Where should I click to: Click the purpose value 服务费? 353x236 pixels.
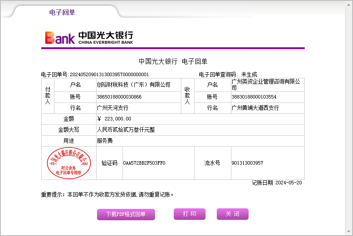[x=104, y=141]
